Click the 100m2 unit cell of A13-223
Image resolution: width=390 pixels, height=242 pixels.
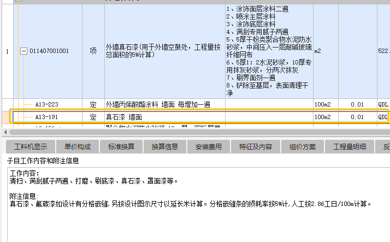coord(326,104)
